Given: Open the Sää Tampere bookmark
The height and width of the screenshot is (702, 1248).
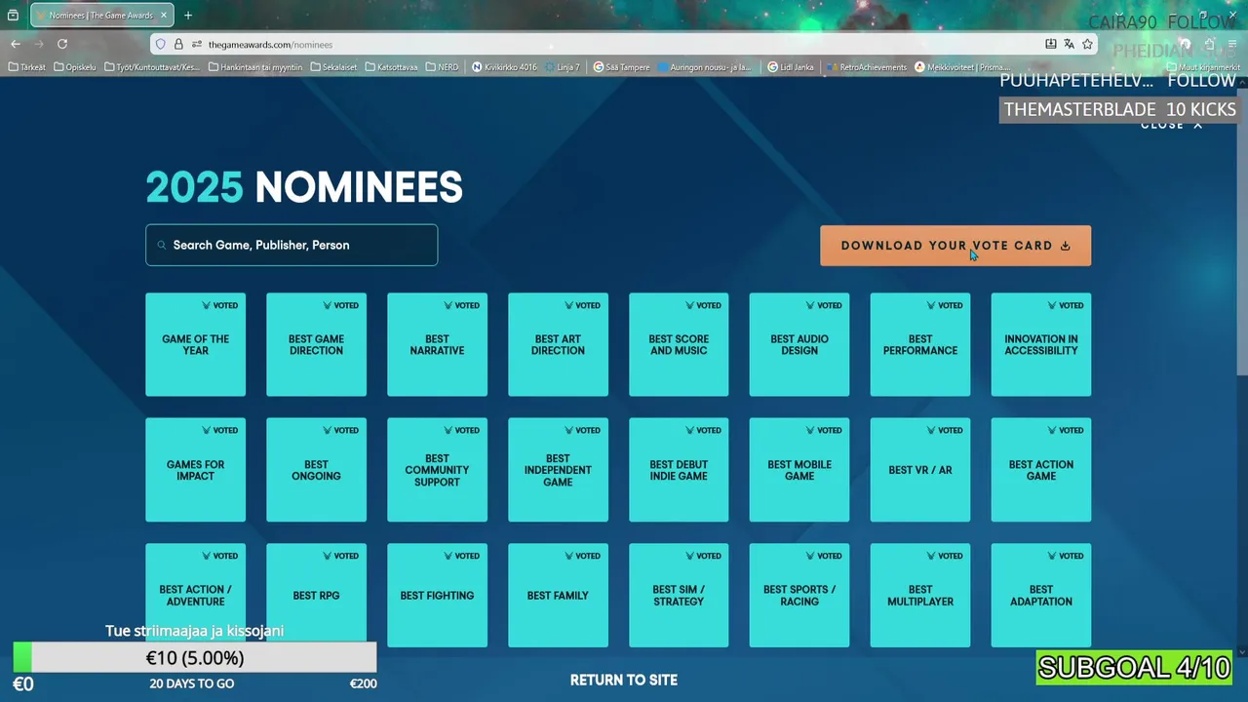Looking at the screenshot, I should (622, 67).
